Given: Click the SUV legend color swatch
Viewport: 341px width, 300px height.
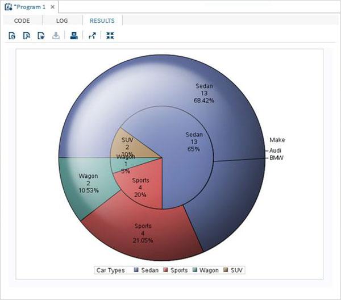Looking at the screenshot, I should [x=226, y=270].
